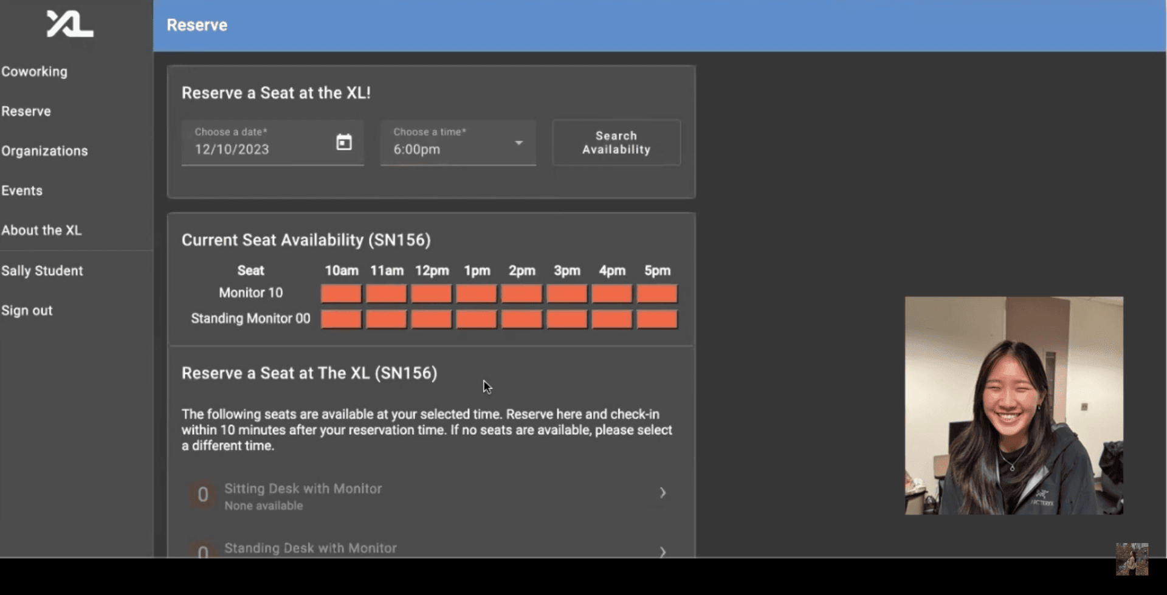Screen dimensions: 1167x595
Task: Expand Standing Desk with Monitor chevron
Action: (x=663, y=551)
